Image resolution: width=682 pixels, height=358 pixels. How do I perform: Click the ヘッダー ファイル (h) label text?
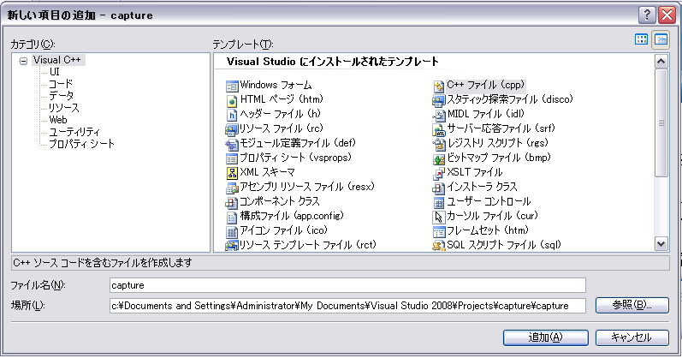point(281,114)
